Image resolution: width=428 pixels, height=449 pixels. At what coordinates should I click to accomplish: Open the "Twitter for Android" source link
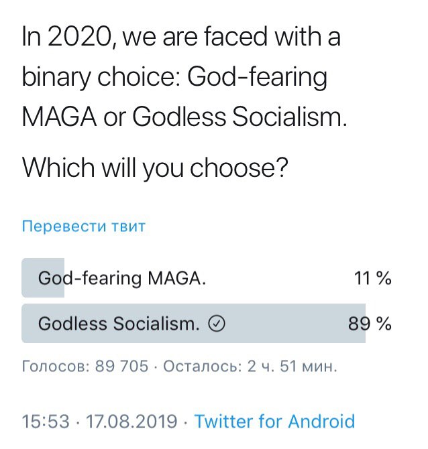[x=274, y=422]
